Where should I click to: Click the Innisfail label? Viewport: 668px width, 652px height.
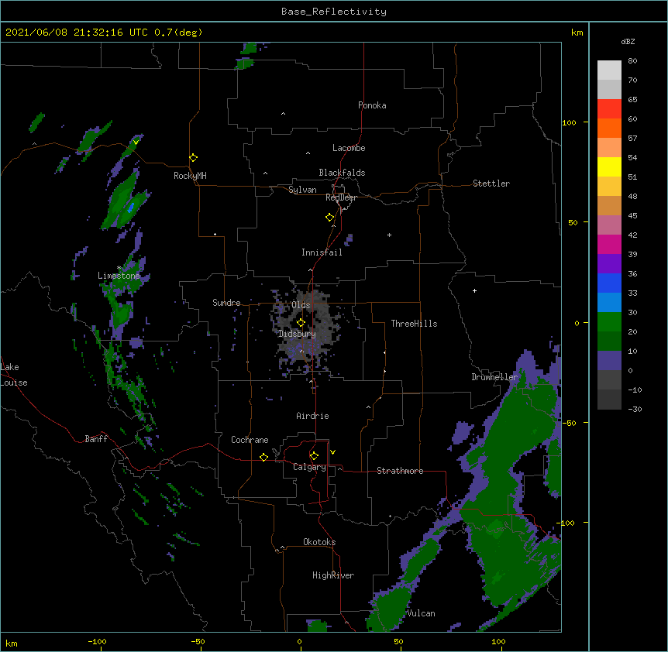[322, 252]
